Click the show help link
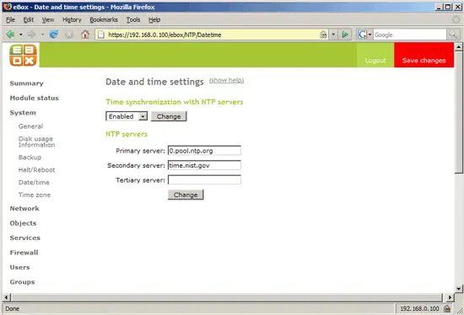This screenshot has width=464, height=315. tap(226, 80)
